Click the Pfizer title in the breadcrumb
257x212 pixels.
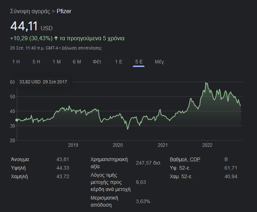(x=64, y=11)
